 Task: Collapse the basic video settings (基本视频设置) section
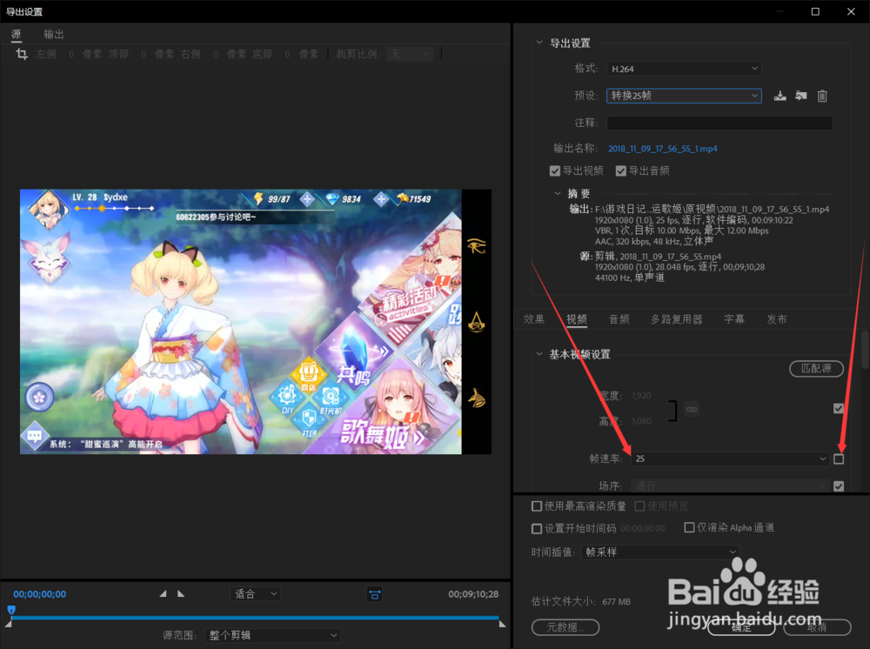pyautogui.click(x=539, y=354)
